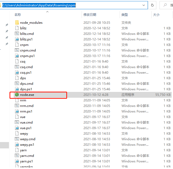Click the green node.exe icon
Screen dimensions: 173x169
[17, 95]
